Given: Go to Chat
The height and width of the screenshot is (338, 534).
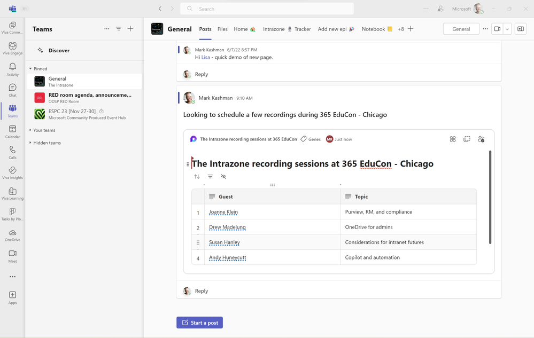Looking at the screenshot, I should [12, 90].
